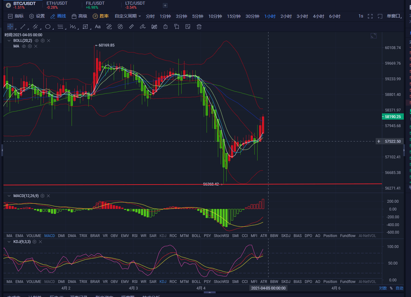Toggle BOLL indicator visibility eye icon
This screenshot has width=411, height=297.
click(37, 41)
